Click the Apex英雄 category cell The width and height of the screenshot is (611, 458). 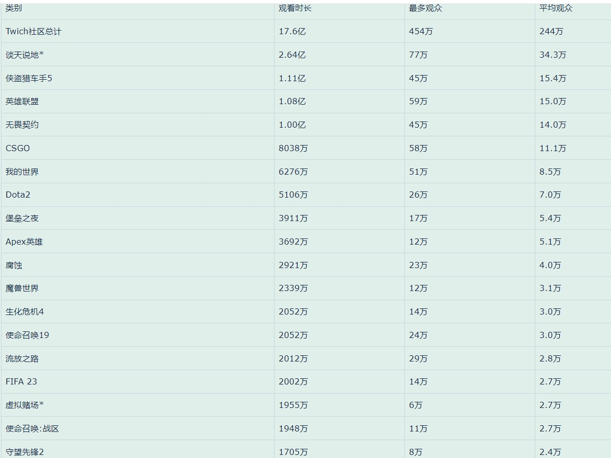click(x=24, y=242)
